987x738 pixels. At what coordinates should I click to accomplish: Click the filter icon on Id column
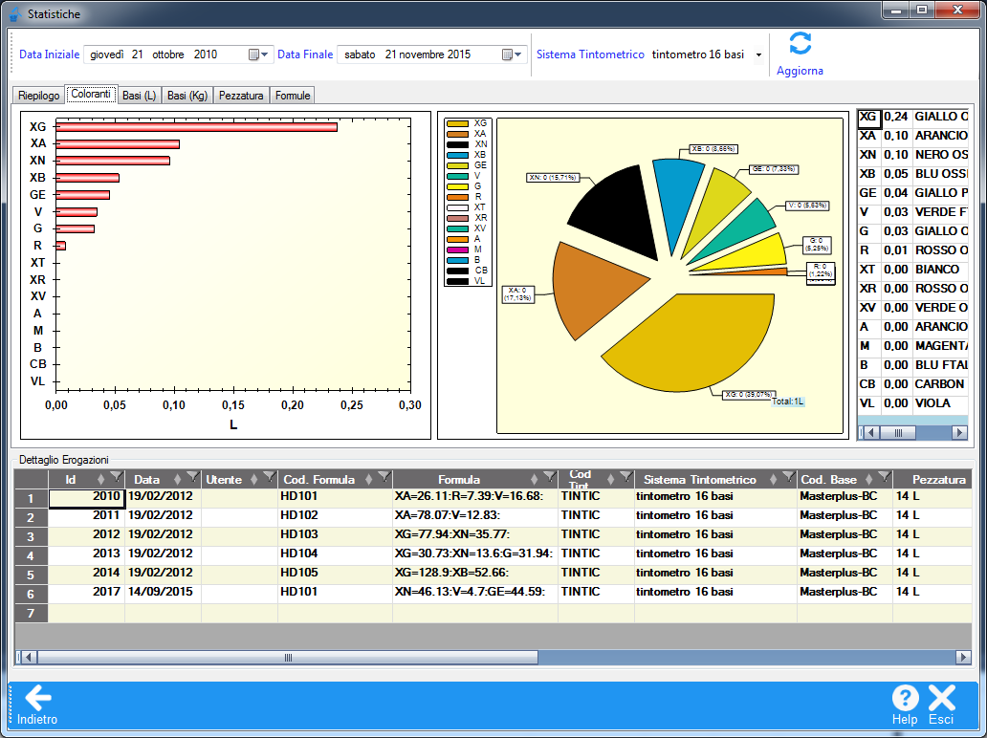click(x=116, y=477)
